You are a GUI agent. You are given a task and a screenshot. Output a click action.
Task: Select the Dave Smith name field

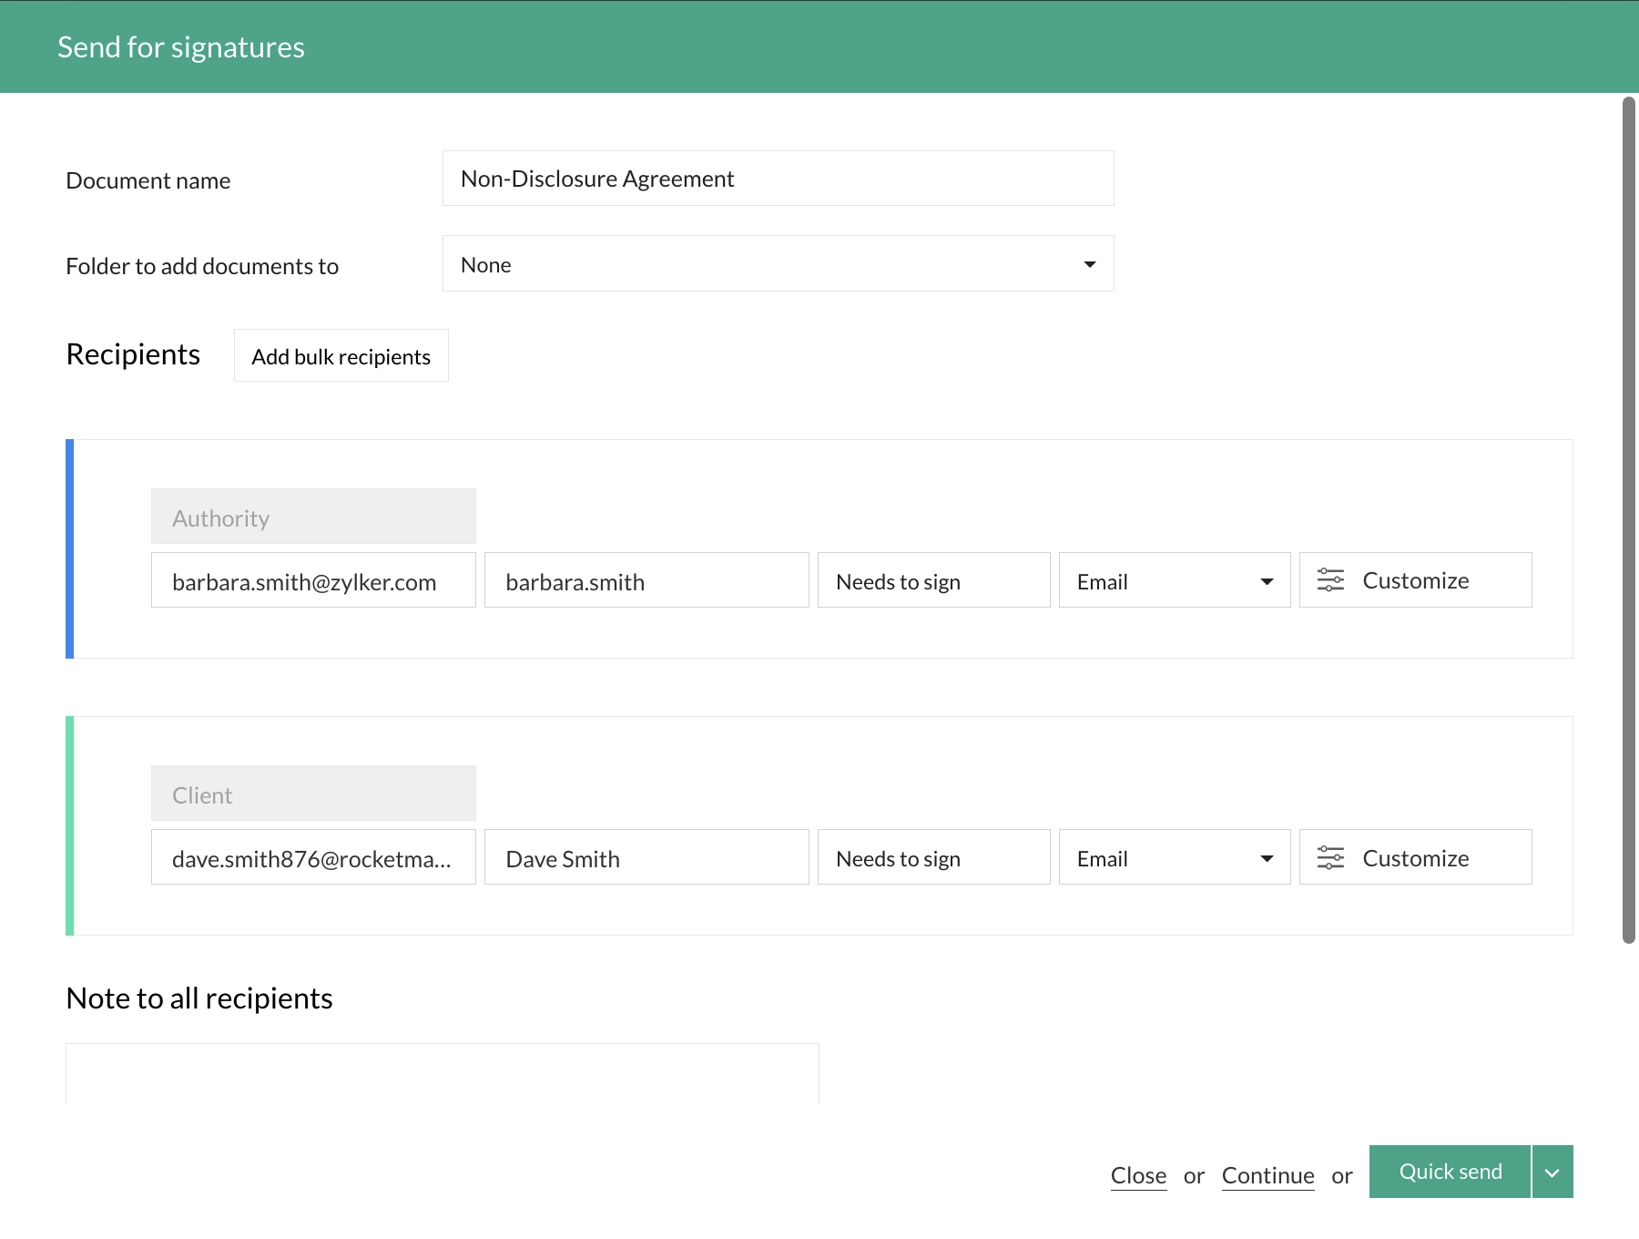pyautogui.click(x=646, y=858)
